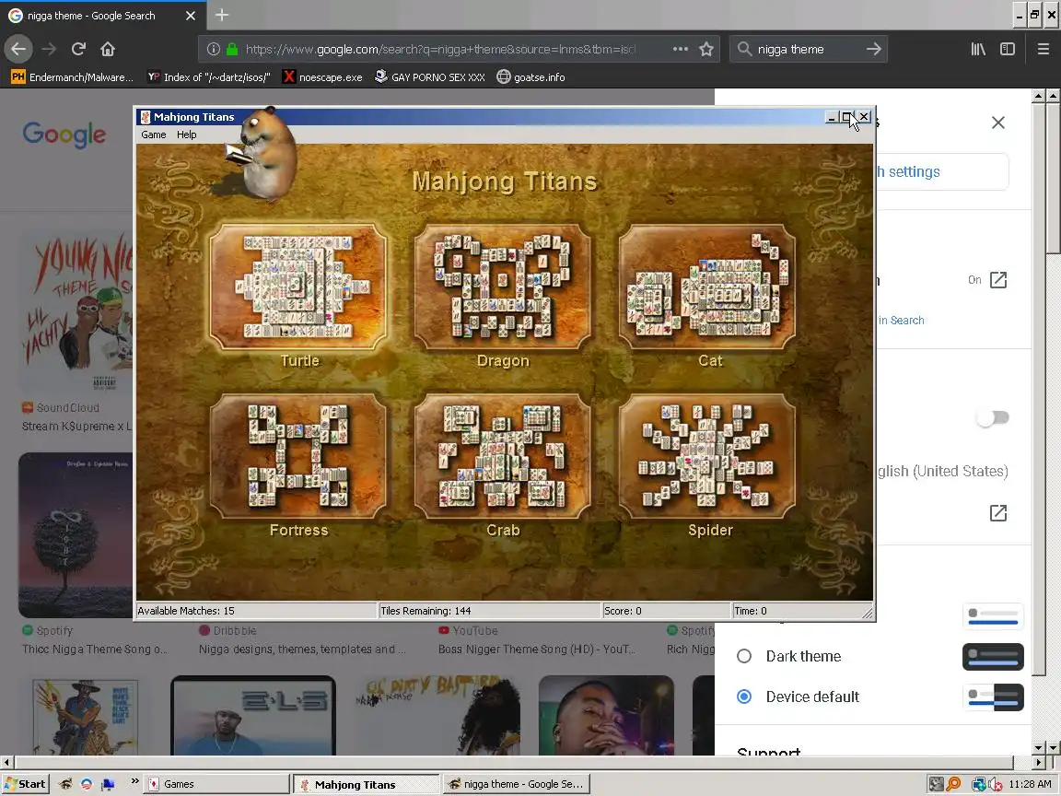This screenshot has height=796, width=1061.
Task: Click the Google logo
Action: (64, 134)
